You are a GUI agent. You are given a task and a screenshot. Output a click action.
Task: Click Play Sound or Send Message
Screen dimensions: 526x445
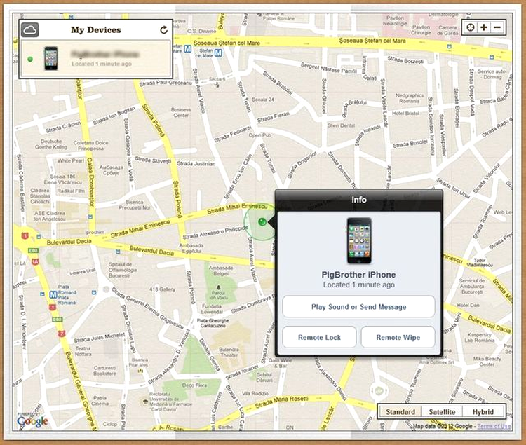coord(358,307)
